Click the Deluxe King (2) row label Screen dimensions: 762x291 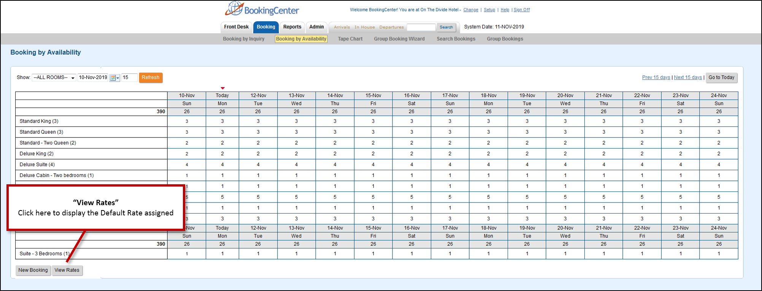pyautogui.click(x=37, y=153)
